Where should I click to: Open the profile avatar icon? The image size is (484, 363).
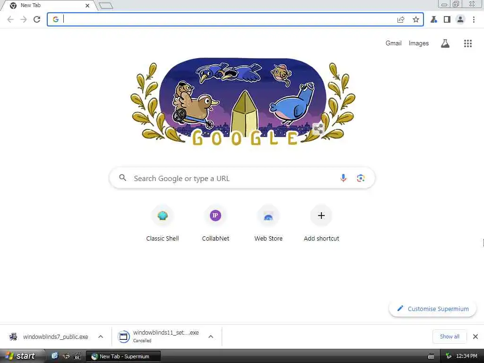click(x=460, y=19)
